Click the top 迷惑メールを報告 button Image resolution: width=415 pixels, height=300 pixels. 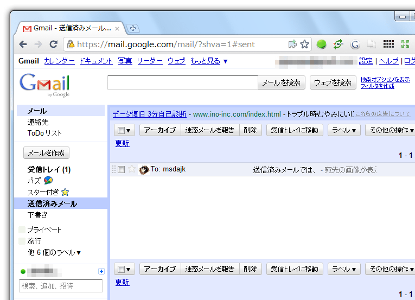pos(210,130)
